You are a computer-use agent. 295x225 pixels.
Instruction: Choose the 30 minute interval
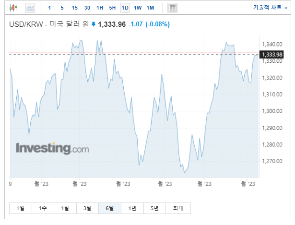pos(87,8)
